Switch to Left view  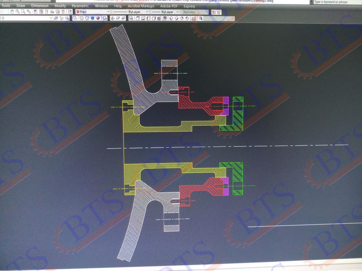pos(149,18)
